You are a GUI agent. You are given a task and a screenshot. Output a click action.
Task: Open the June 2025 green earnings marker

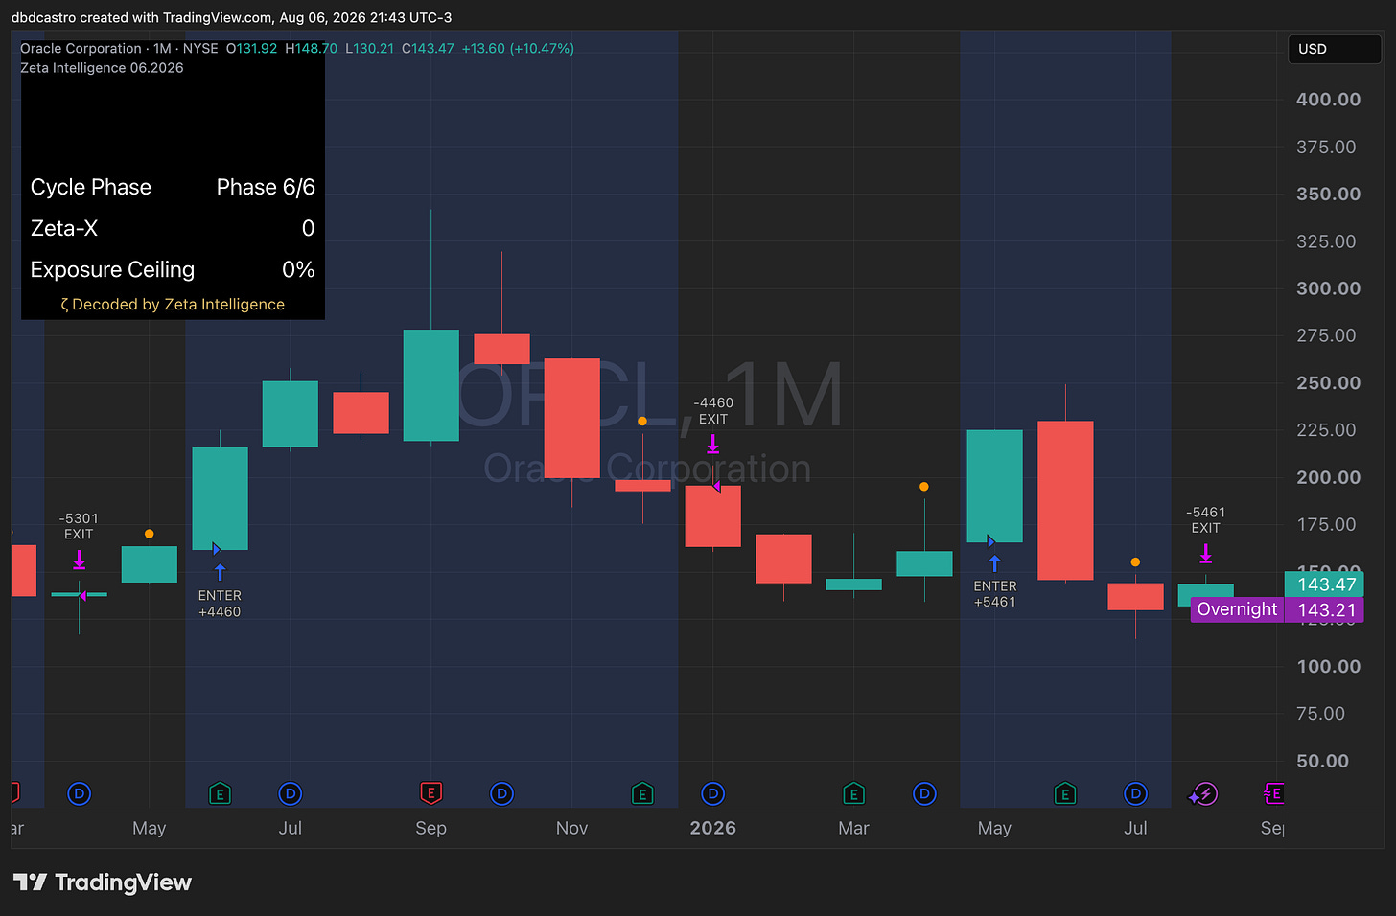220,793
